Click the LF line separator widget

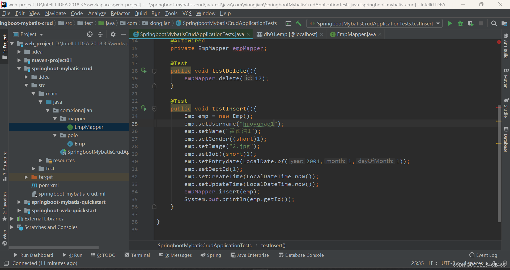pyautogui.click(x=433, y=263)
